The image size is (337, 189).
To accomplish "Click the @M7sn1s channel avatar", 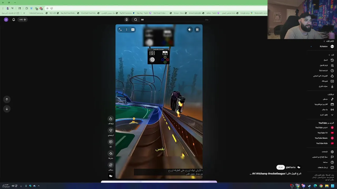I will [299, 167].
